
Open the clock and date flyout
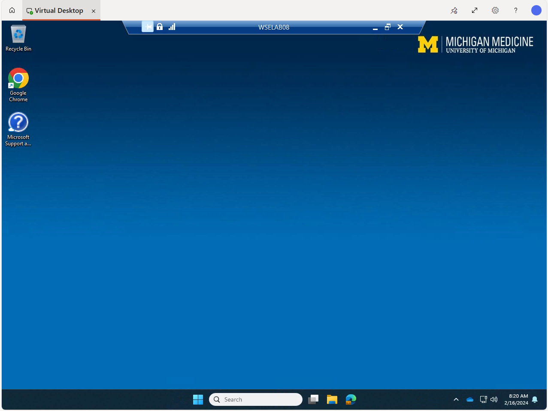point(516,399)
